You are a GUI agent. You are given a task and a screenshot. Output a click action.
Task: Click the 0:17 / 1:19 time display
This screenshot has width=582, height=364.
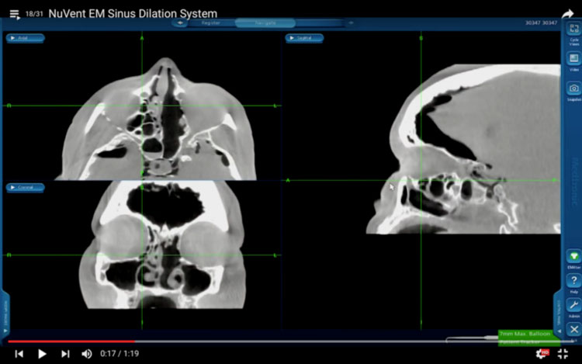point(120,354)
